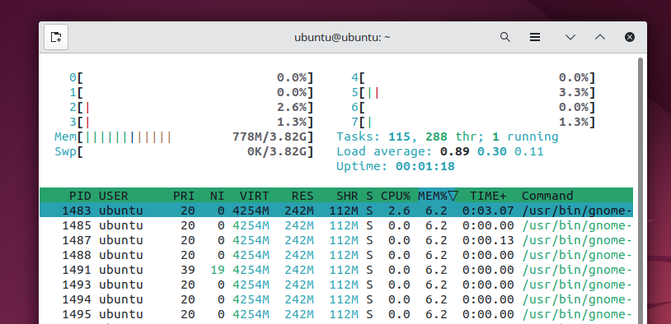
Task: Select process row PID 1488
Action: point(336,255)
